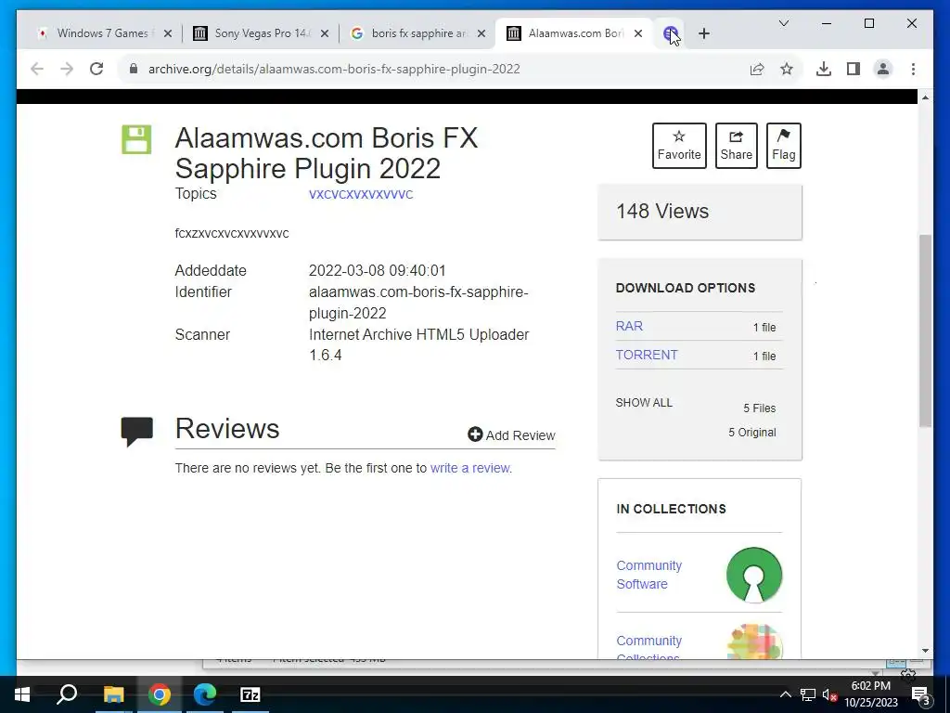This screenshot has height=713, width=950.
Task: Reload the current page
Action: click(x=96, y=69)
